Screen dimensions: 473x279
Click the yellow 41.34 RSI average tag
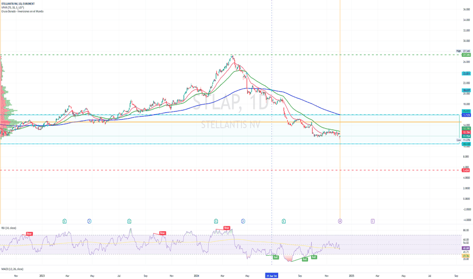[x=466, y=256]
